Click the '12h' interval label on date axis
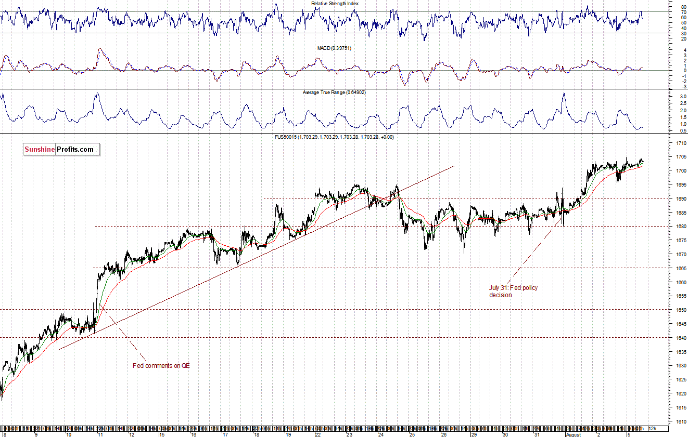The height and width of the screenshot is (437, 688). tap(652, 429)
